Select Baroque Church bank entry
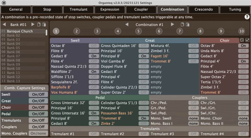 click(x=23, y=31)
